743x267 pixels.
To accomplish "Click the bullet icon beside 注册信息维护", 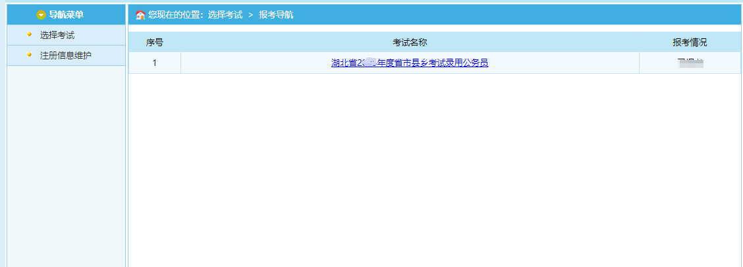I will pyautogui.click(x=29, y=54).
